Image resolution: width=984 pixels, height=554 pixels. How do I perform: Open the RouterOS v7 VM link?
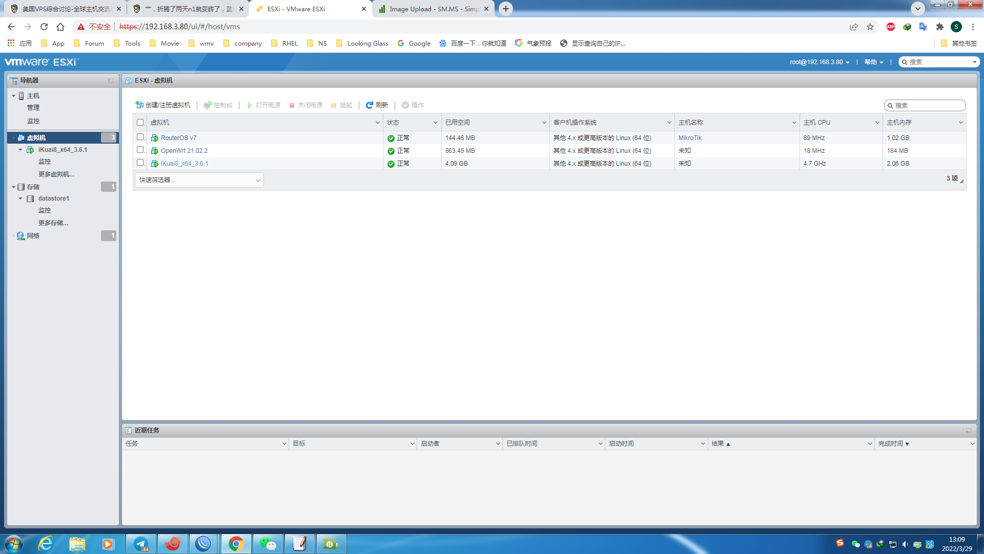(178, 138)
